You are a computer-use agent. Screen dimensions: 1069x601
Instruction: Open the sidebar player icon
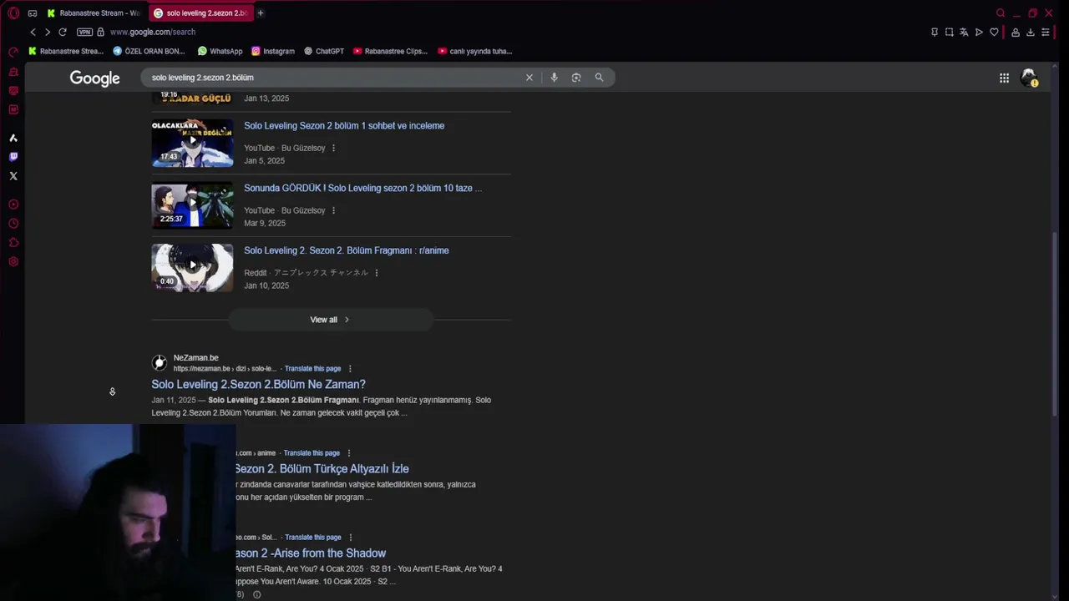13,204
